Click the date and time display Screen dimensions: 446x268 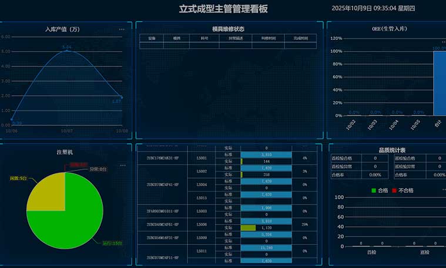coord(373,8)
